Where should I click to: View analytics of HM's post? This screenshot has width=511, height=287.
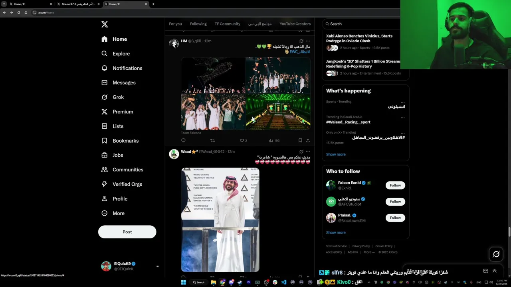(274, 140)
